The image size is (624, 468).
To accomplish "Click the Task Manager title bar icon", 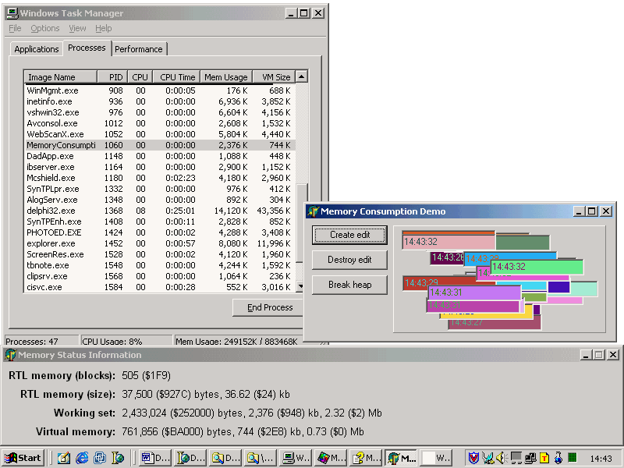I will click(12, 13).
